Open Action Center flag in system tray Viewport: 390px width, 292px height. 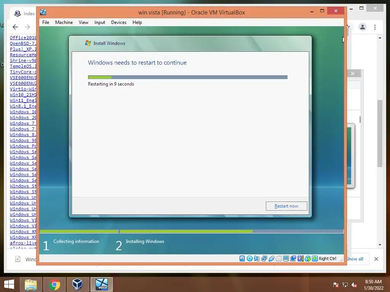coord(336,284)
